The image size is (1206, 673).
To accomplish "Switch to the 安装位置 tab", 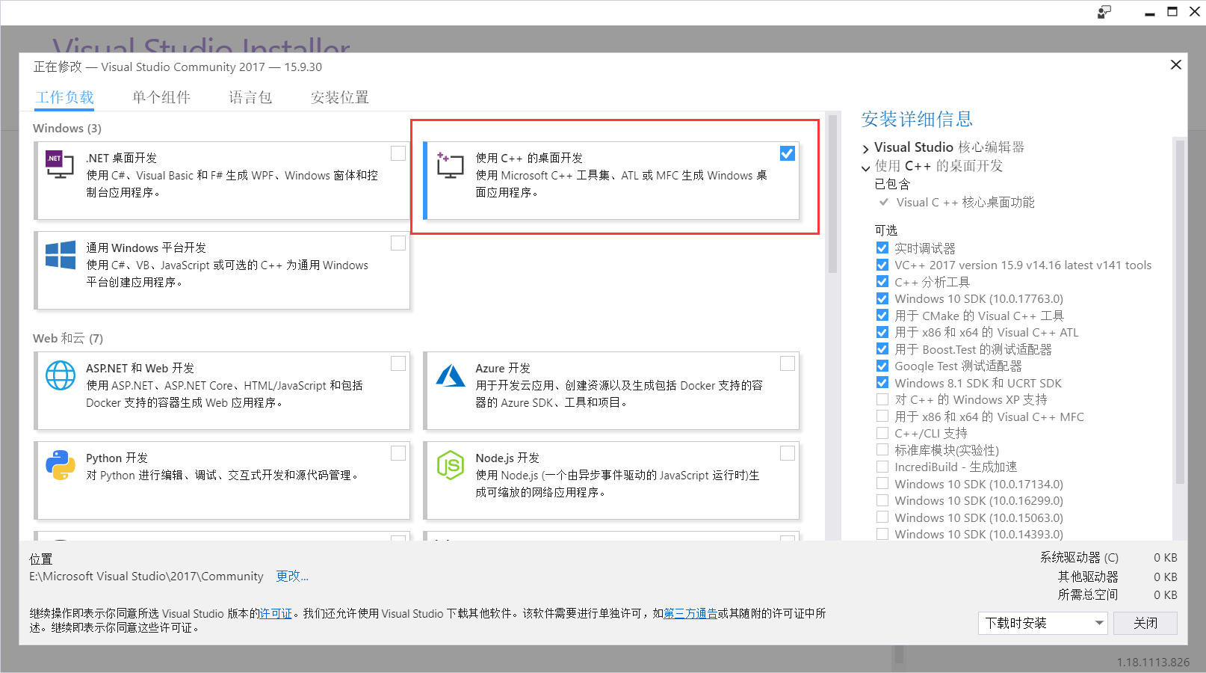I will click(340, 97).
